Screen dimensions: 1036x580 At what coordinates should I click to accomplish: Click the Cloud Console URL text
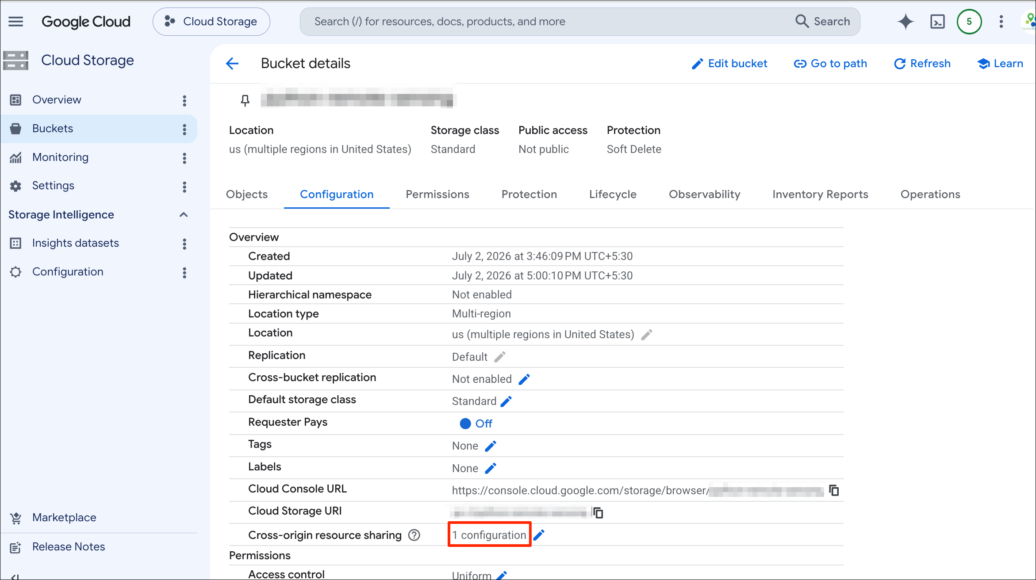pyautogui.click(x=638, y=490)
